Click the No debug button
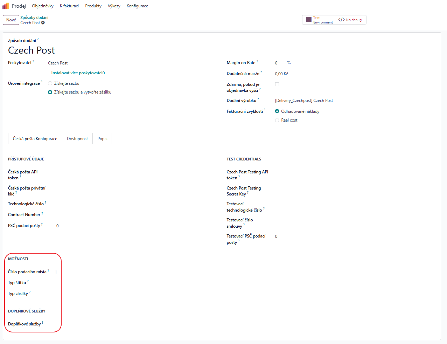 (351, 20)
